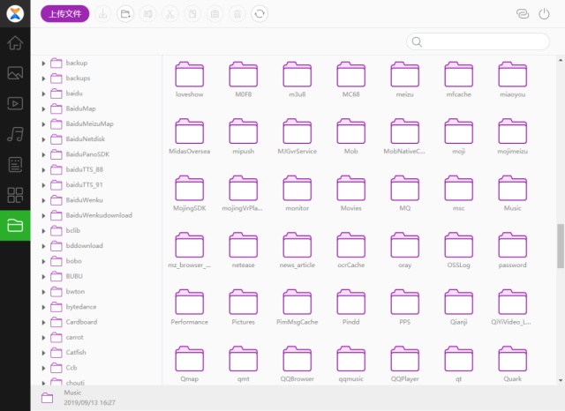
Task: Click the download toolbar icon
Action: point(103,14)
